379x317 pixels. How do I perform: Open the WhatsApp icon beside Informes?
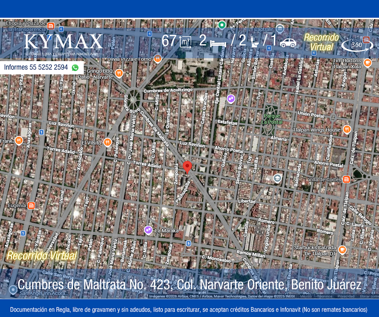(x=75, y=68)
